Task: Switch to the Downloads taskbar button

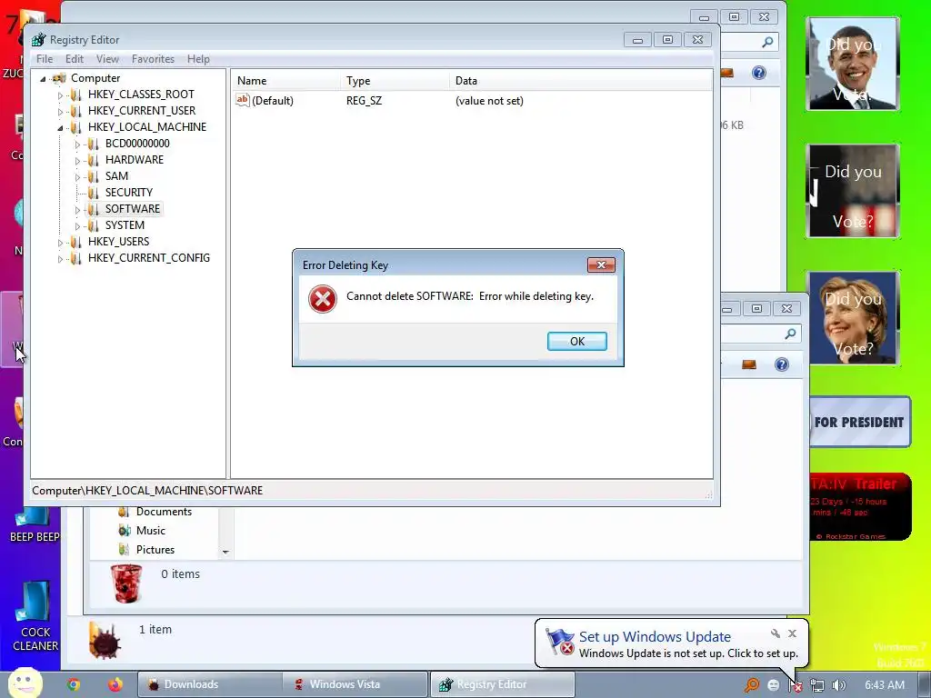Action: (210, 684)
